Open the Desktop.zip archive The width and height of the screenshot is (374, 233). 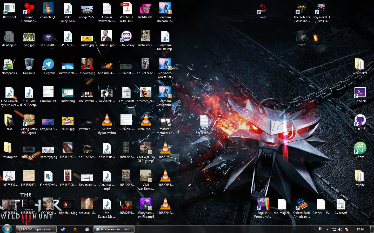click(x=9, y=150)
